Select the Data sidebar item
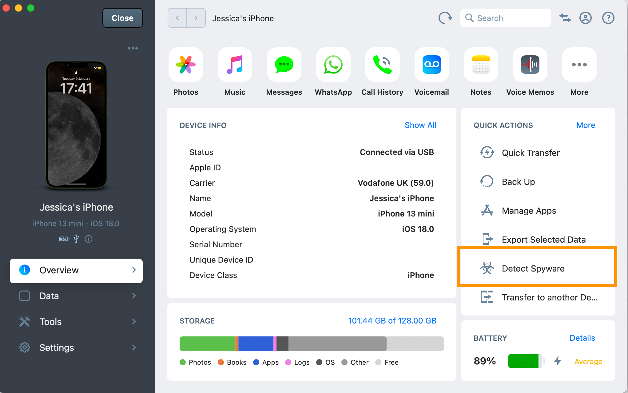 pyautogui.click(x=76, y=296)
